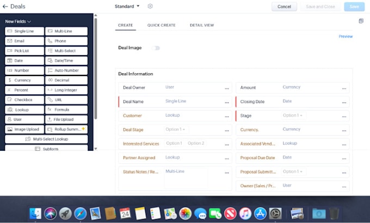Toggle the Deal Image switch
370x223 pixels.
coord(156,48)
